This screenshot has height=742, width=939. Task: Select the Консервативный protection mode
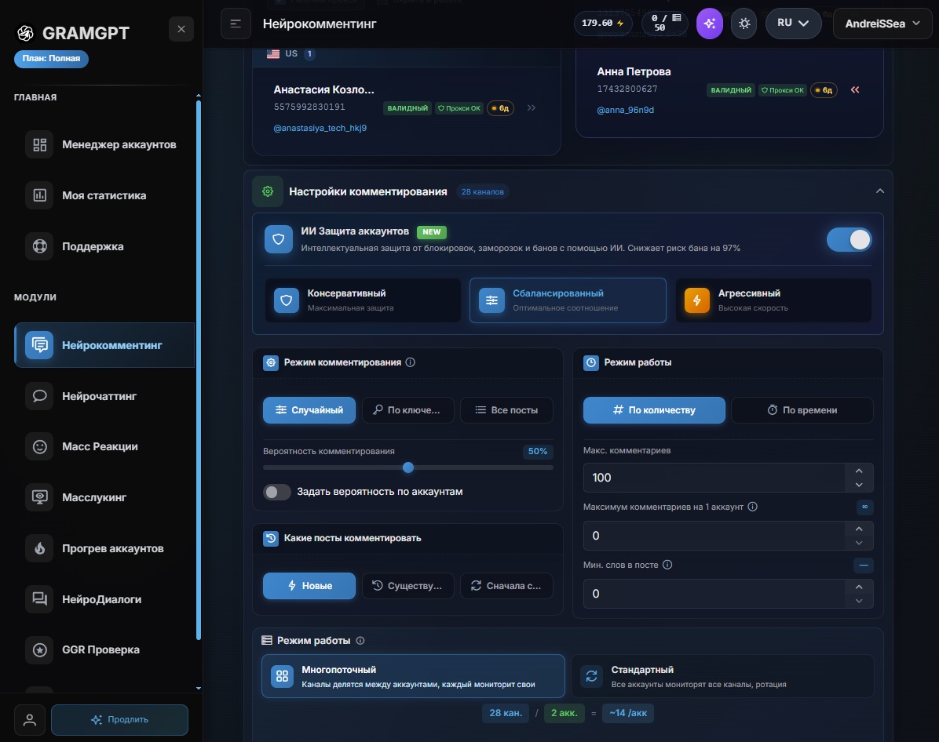pos(363,300)
